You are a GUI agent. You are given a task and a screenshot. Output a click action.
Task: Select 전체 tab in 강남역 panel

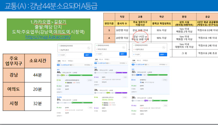(59, 61)
